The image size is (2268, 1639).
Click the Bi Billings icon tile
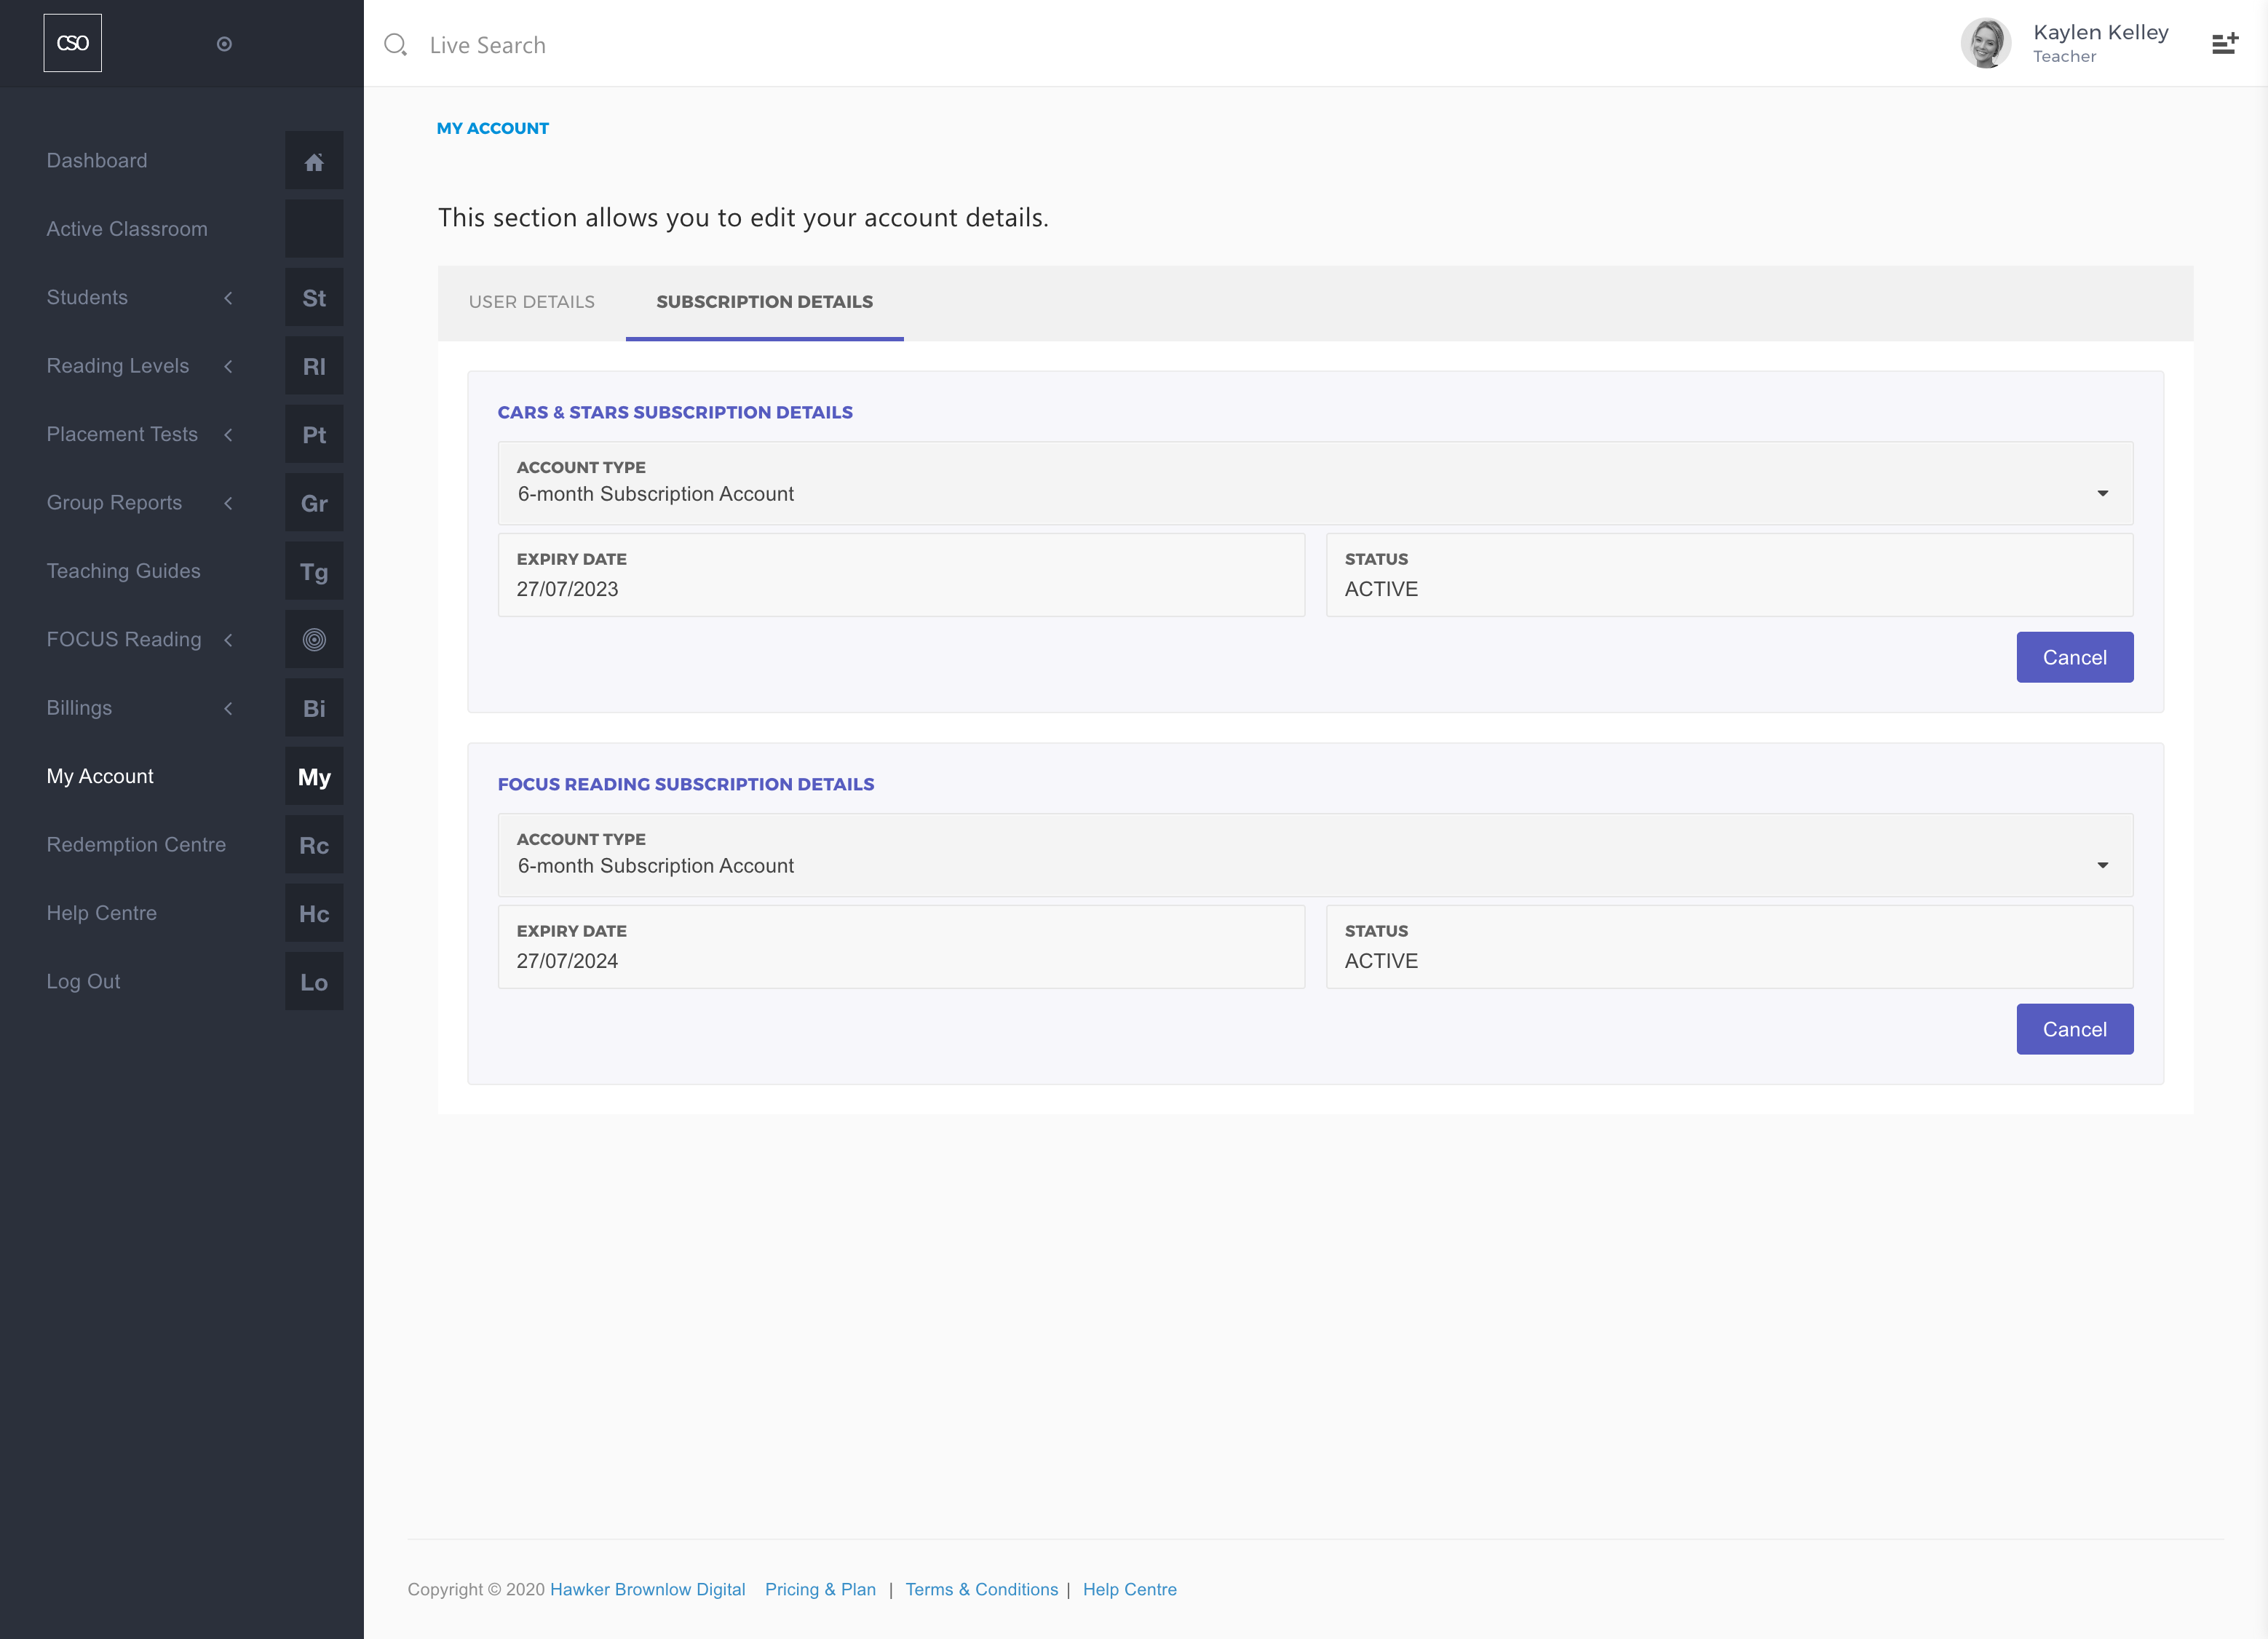tap(314, 708)
